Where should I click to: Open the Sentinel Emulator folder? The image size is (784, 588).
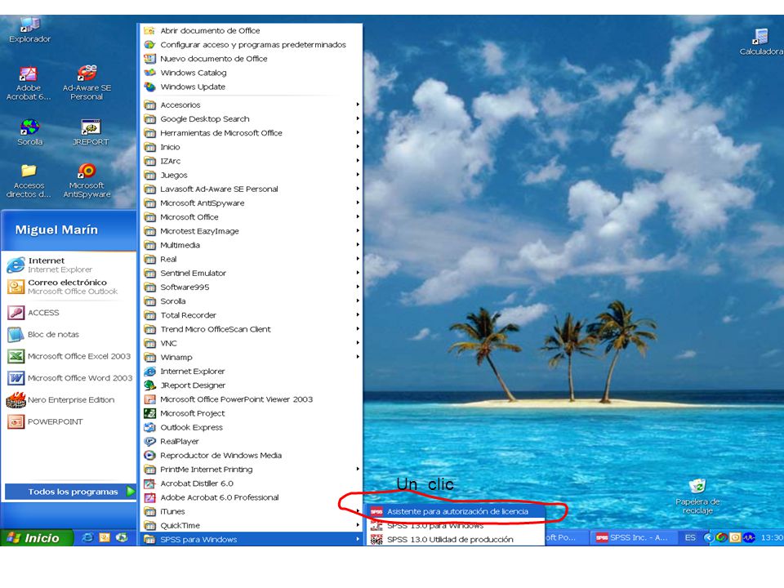tap(252, 273)
